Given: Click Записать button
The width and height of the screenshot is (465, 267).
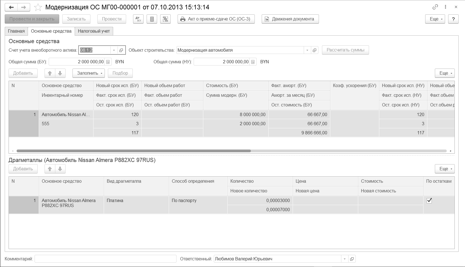Looking at the screenshot, I should coord(76,19).
